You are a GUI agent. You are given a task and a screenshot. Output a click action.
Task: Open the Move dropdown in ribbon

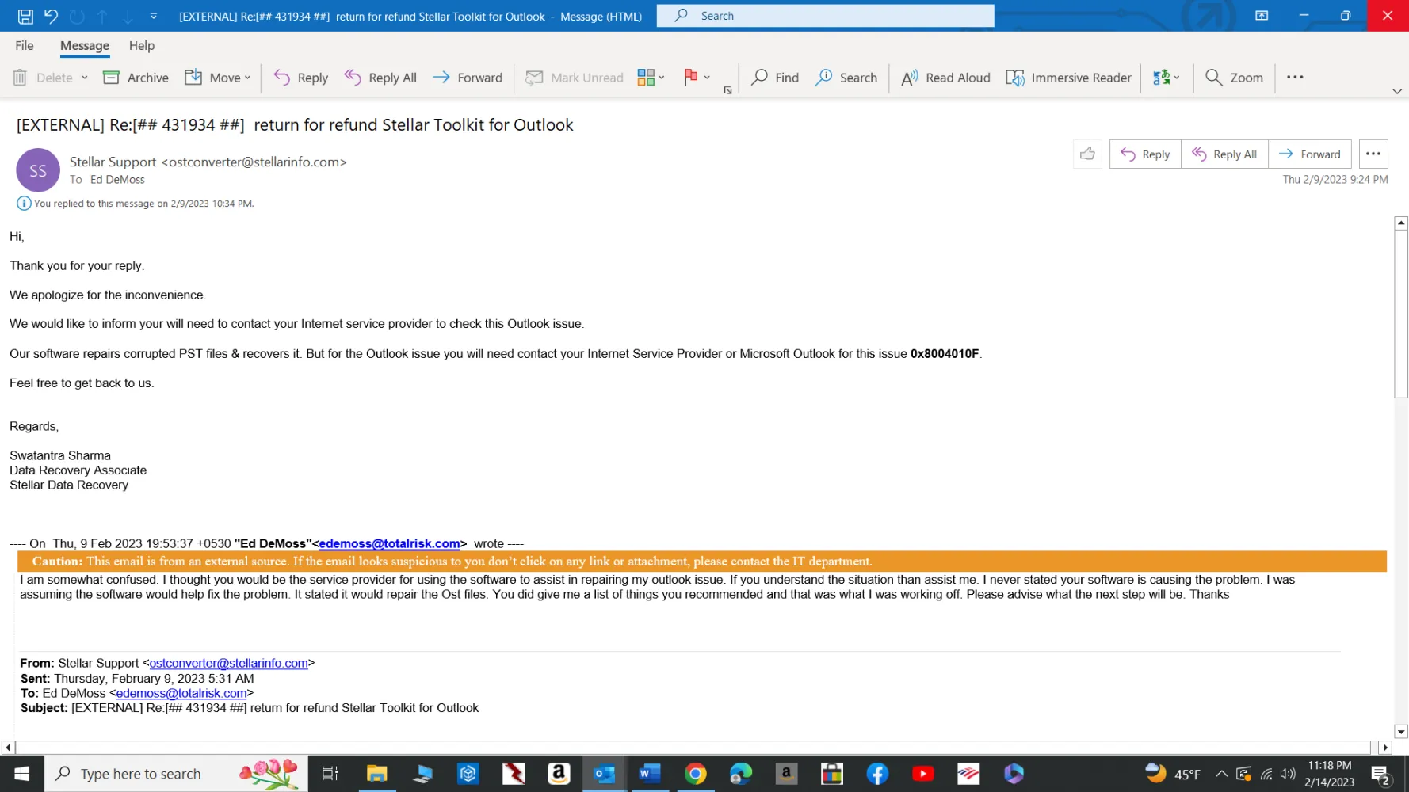[218, 77]
